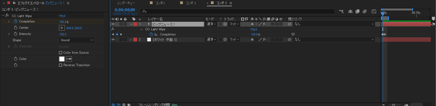Pick a color with the eyedropper
This screenshot has width=436, height=106.
69,59
